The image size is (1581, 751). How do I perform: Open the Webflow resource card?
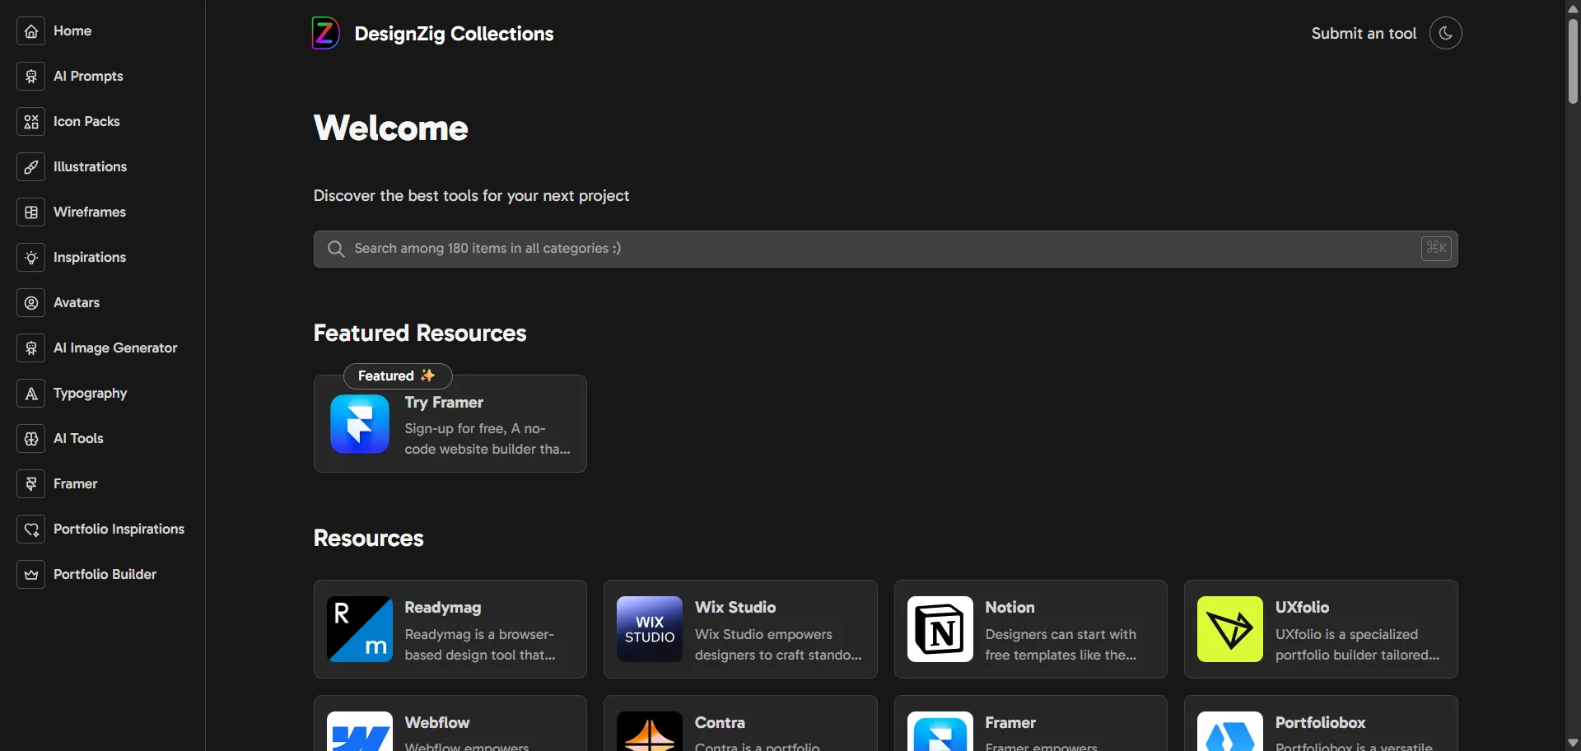pyautogui.click(x=450, y=725)
